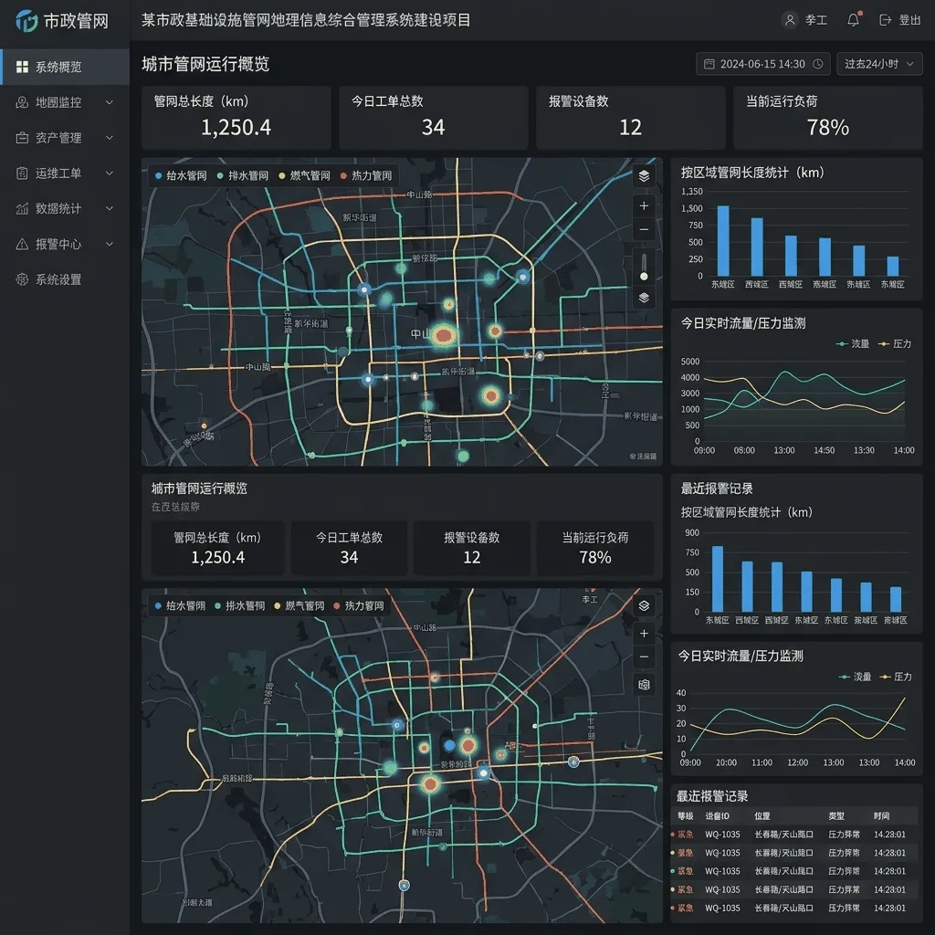Toggle 燃气管网 legend in the upper map
The image size is (935, 935).
click(304, 176)
